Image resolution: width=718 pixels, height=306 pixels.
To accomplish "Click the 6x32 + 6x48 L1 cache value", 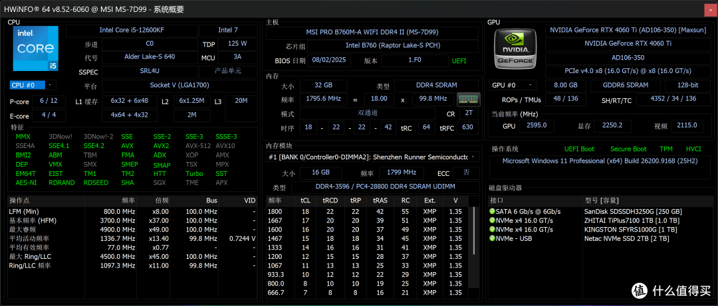I will pyautogui.click(x=130, y=101).
